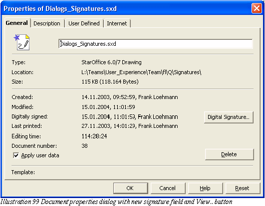Select the Internet tab
This screenshot has width=265, height=206.
click(117, 23)
